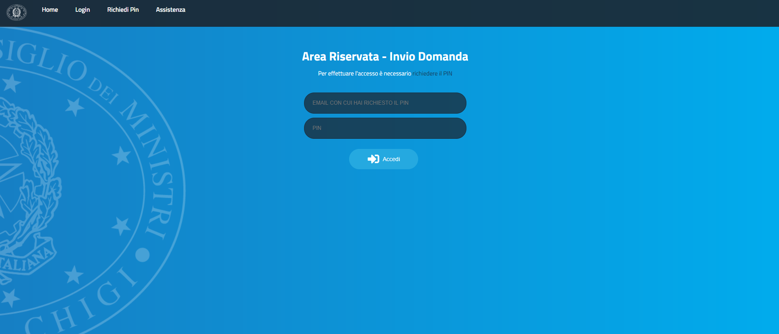Focus the email address input field
This screenshot has width=779, height=334.
click(385, 103)
